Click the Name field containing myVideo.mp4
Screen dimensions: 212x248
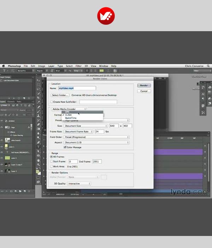77,88
